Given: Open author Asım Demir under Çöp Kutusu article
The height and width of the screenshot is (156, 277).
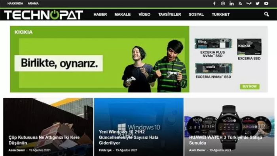Looking at the screenshot, I should (17, 150).
